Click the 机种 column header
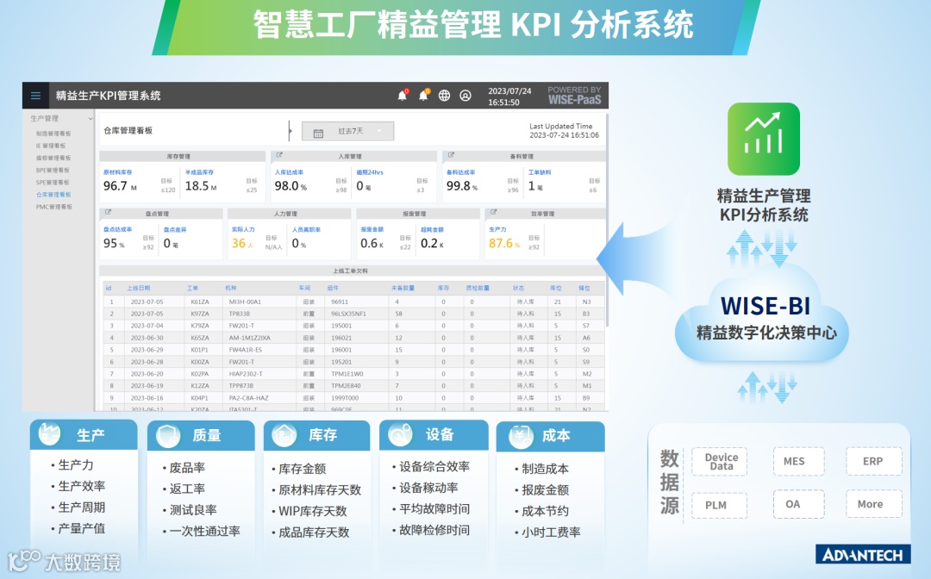This screenshot has width=931, height=579. (231, 289)
